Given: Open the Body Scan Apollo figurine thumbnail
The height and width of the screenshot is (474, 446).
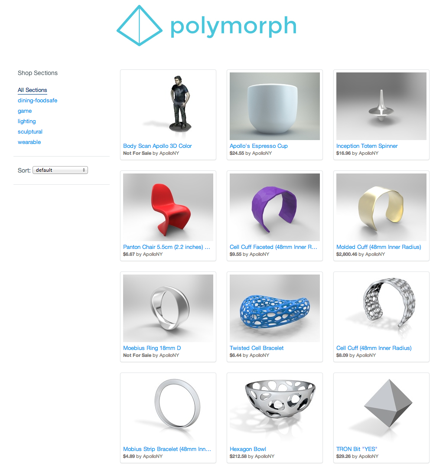Looking at the screenshot, I should (168, 106).
